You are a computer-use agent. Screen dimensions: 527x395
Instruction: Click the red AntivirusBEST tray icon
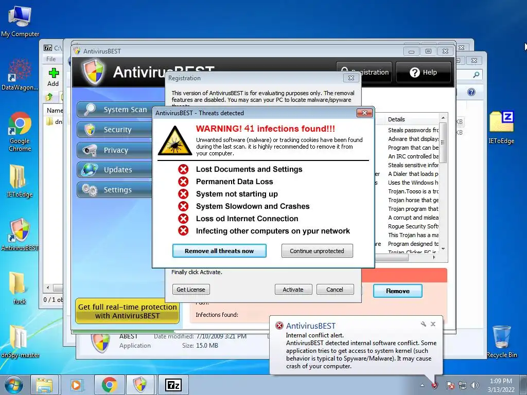point(434,385)
